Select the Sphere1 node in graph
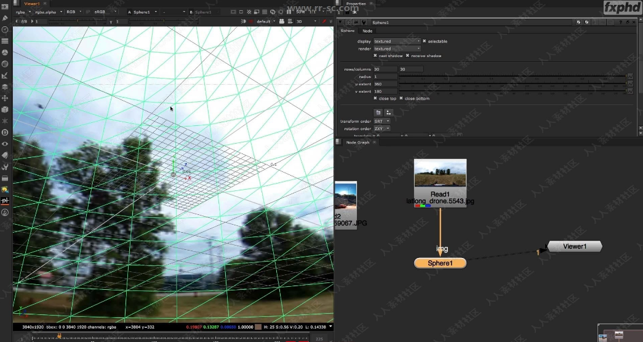The height and width of the screenshot is (342, 643). tap(440, 263)
